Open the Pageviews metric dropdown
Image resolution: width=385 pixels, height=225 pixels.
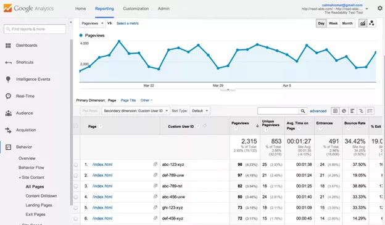tap(93, 23)
